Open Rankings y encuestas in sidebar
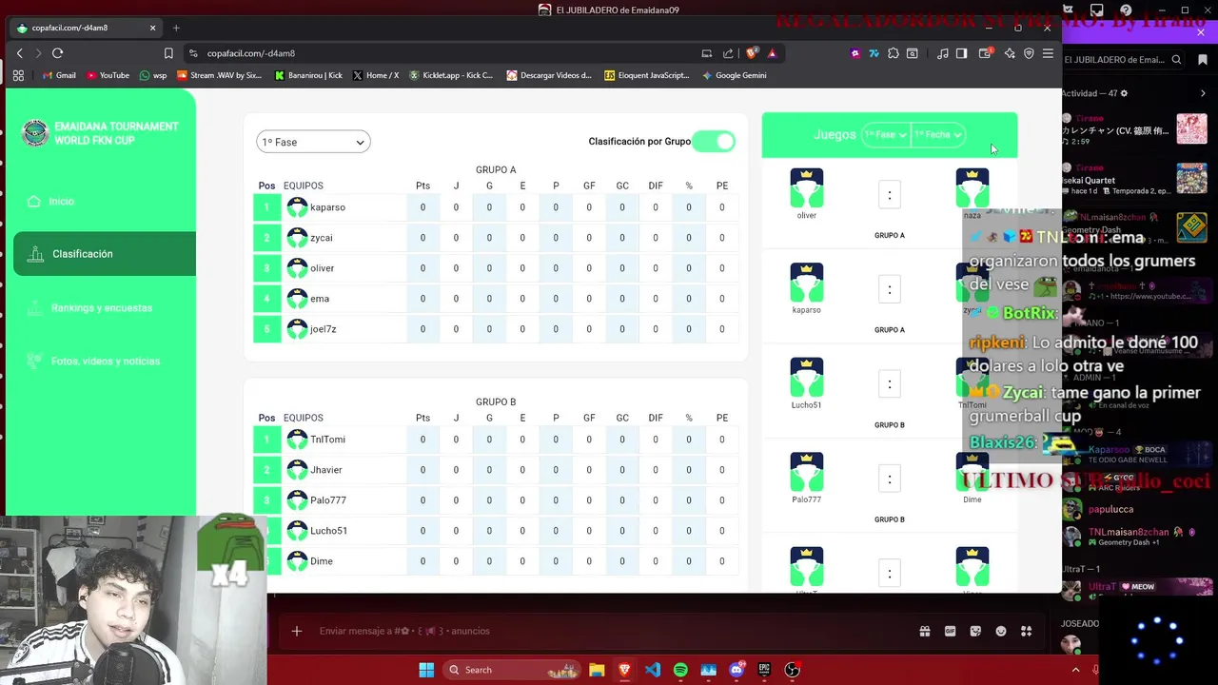The image size is (1218, 685). coord(102,308)
